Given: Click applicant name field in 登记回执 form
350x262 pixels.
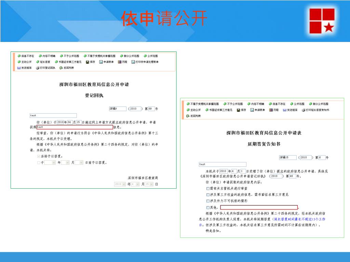Looking at the screenshot, I should [x=53, y=115].
